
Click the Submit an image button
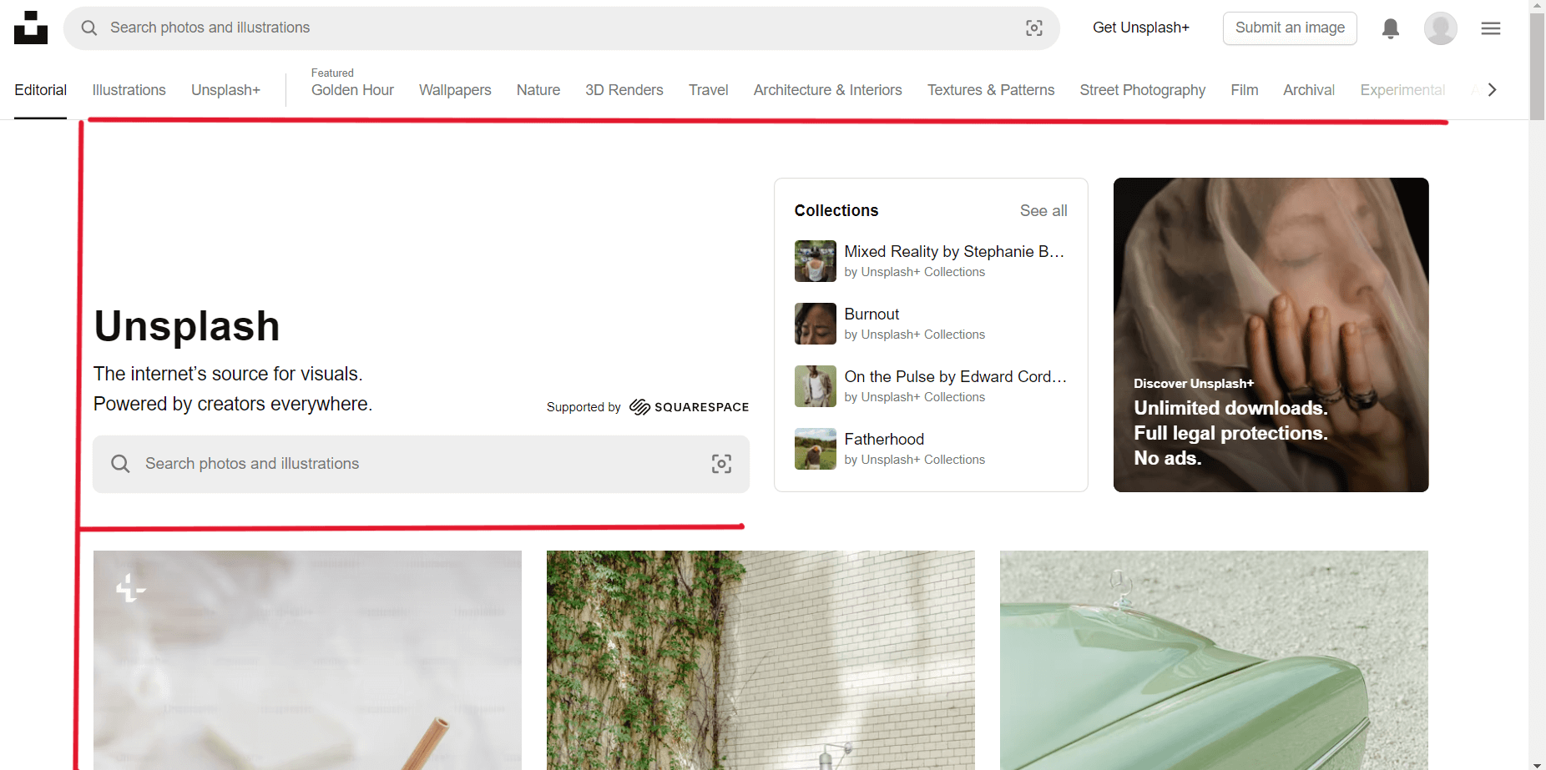point(1290,28)
